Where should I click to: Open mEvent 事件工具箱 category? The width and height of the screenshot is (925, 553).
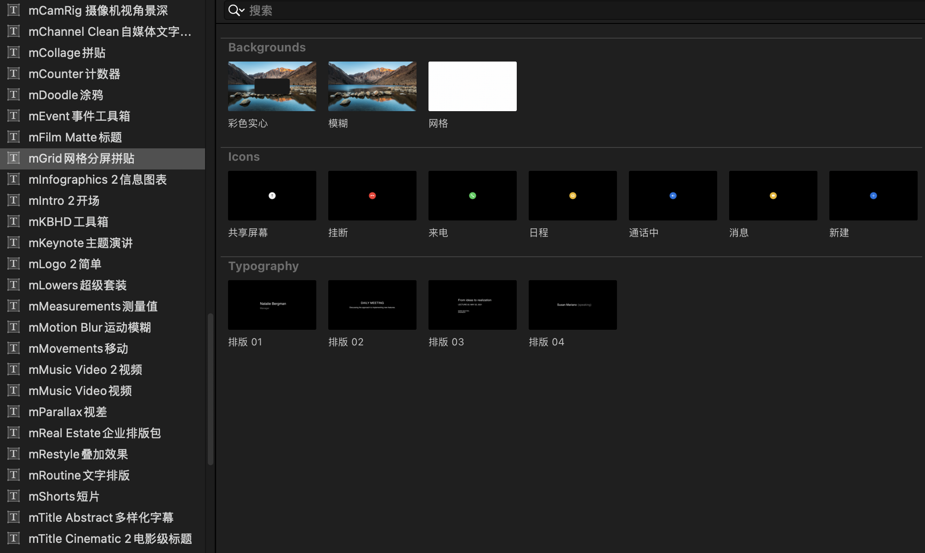coord(103,116)
